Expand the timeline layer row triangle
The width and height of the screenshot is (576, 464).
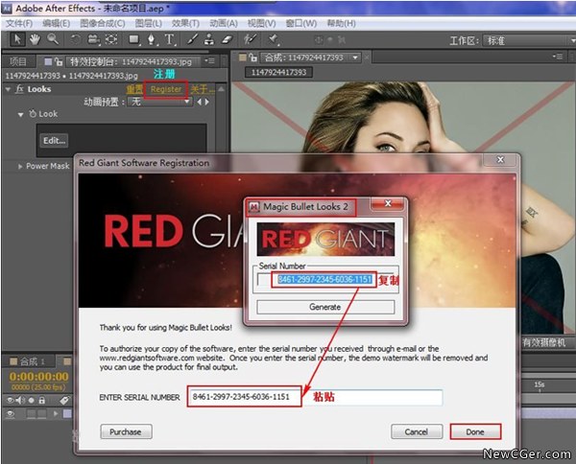point(56,414)
